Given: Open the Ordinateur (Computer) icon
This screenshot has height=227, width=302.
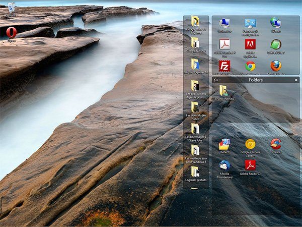Looking at the screenshot, I should pos(224,25).
